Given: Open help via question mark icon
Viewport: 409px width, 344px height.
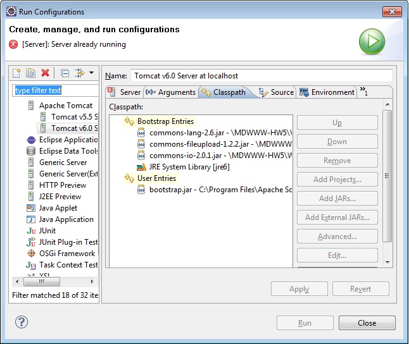Looking at the screenshot, I should point(22,322).
